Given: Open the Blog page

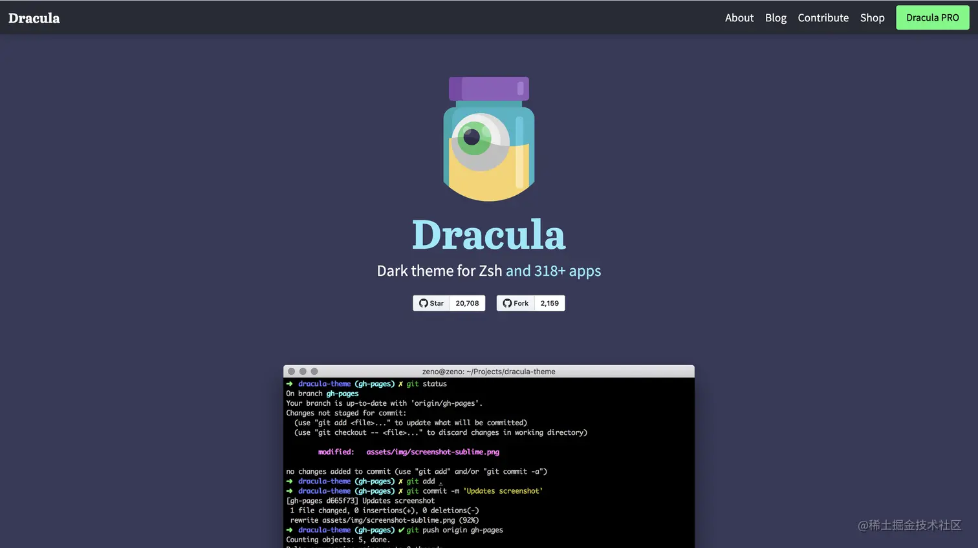Looking at the screenshot, I should click(x=776, y=18).
